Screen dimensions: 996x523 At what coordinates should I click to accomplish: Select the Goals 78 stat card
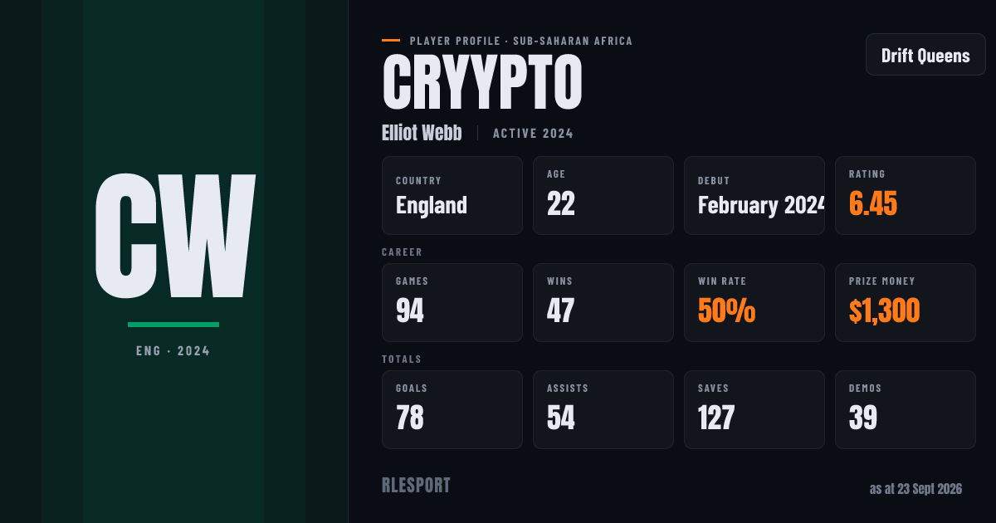[x=452, y=410]
